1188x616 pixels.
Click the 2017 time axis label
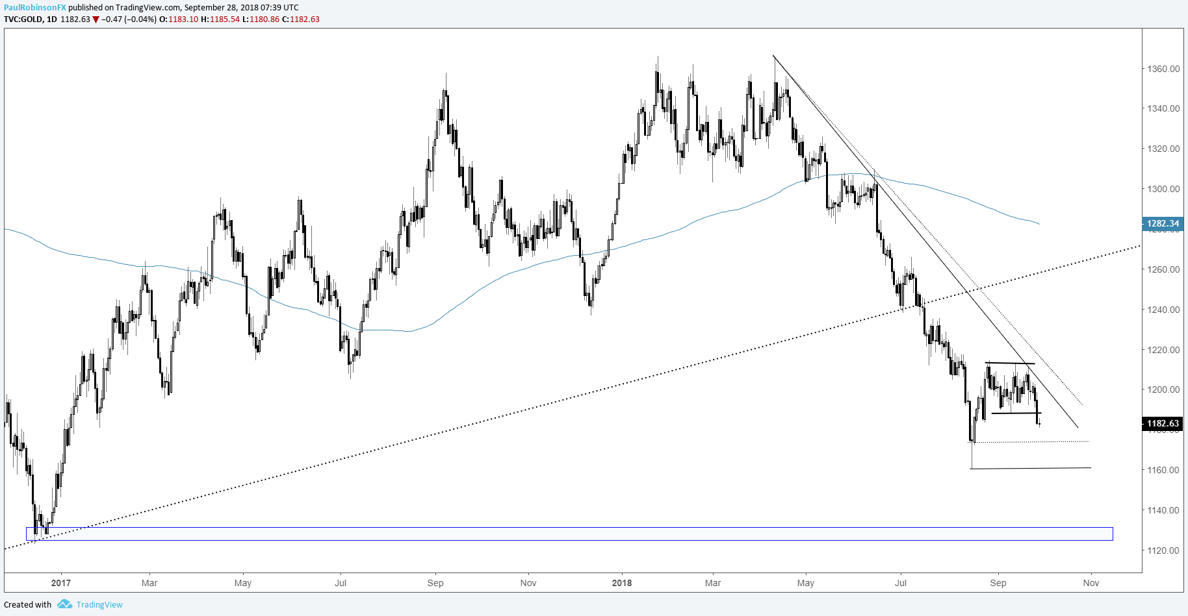(61, 583)
